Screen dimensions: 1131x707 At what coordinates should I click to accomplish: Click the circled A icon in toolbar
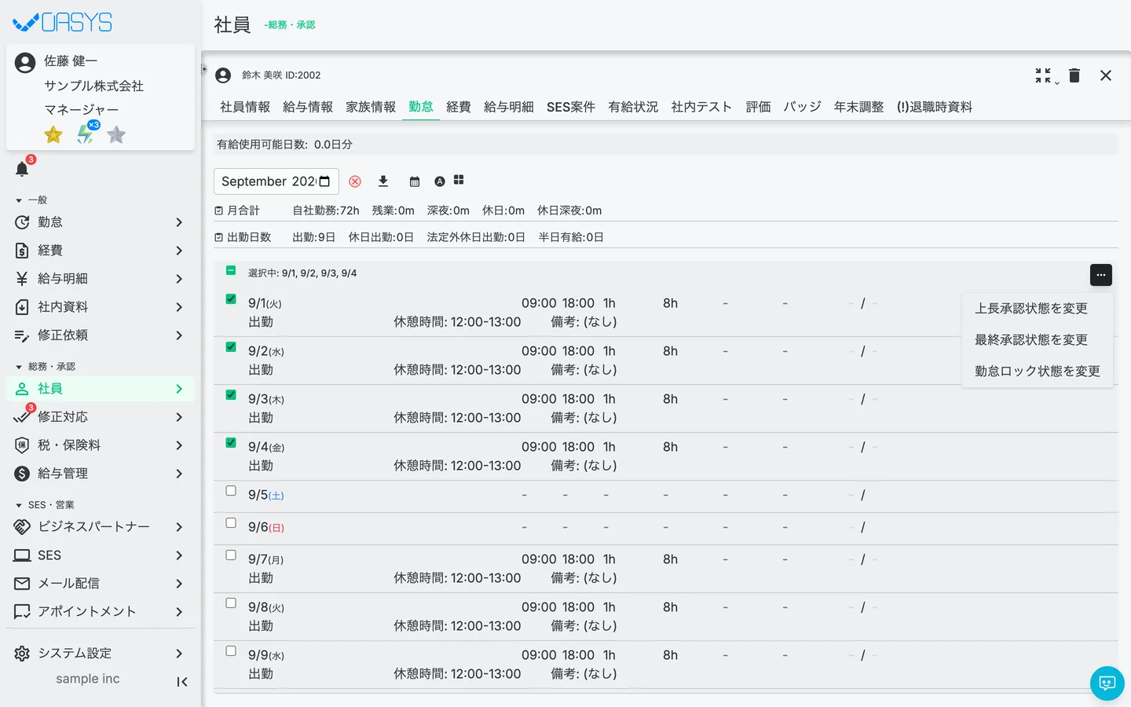coord(440,181)
